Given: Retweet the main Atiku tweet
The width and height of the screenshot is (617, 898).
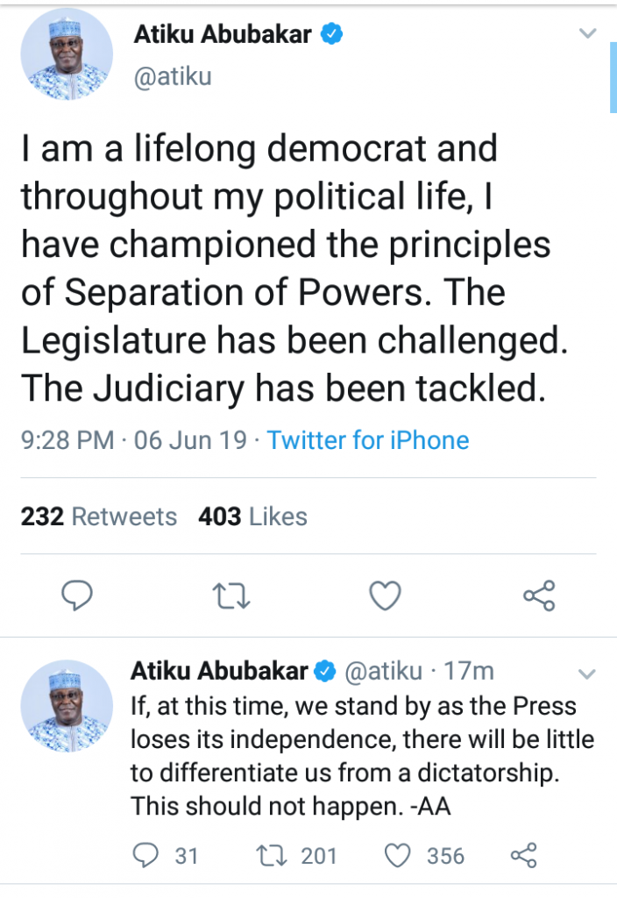Looking at the screenshot, I should click(232, 596).
